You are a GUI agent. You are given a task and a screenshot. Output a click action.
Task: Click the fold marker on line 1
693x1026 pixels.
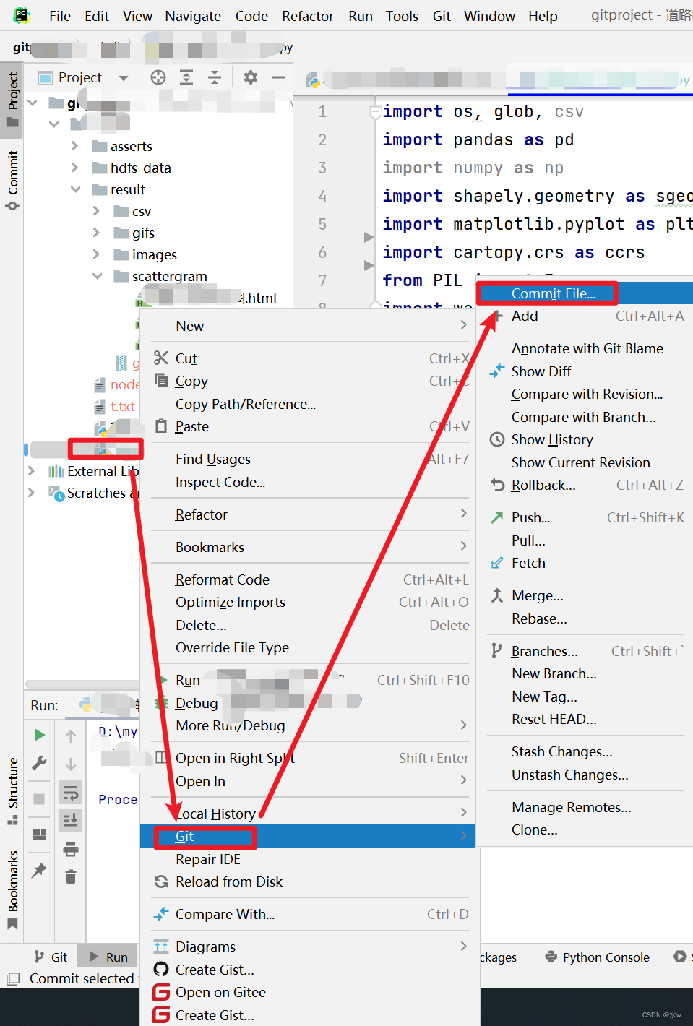[x=375, y=112]
